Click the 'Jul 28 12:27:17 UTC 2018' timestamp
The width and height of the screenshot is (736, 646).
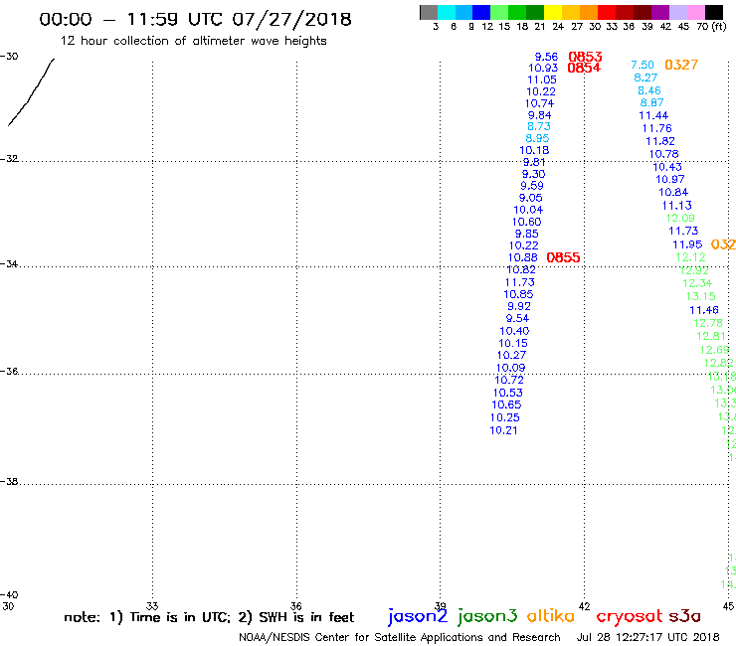point(647,637)
